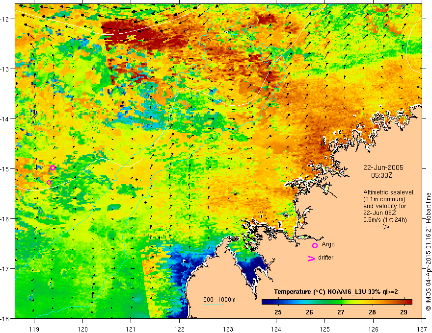This screenshot has height=333, width=432.
Task: Click the '120' longitude axis label
Action: [x=82, y=329]
